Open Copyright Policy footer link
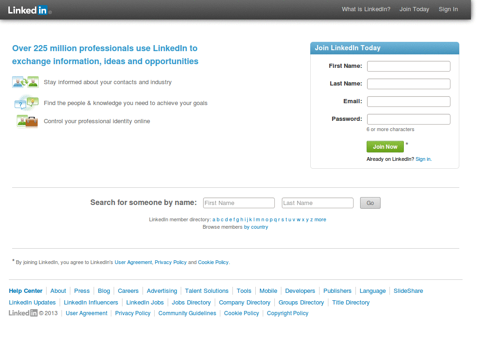Viewport: 477px width, 357px height. (287, 313)
